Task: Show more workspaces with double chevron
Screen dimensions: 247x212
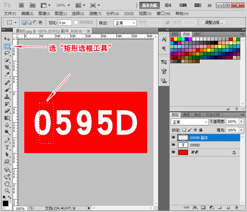Action: [209, 6]
